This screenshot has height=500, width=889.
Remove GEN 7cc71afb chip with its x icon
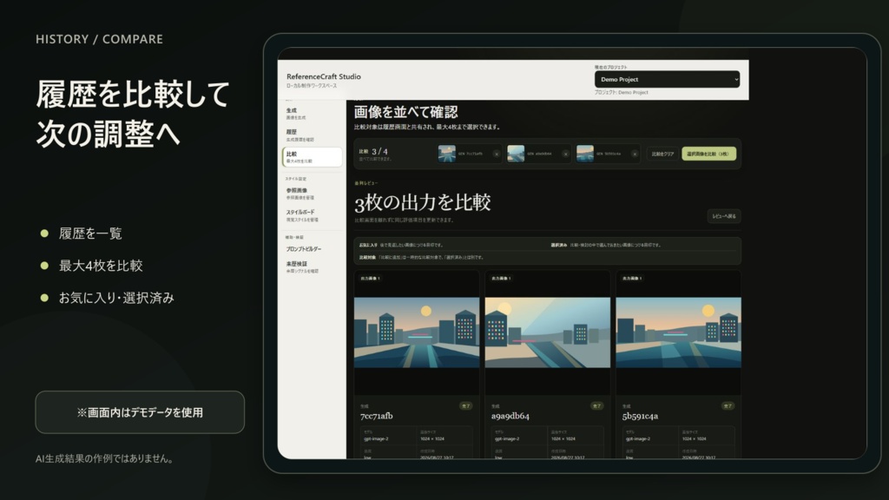(496, 154)
